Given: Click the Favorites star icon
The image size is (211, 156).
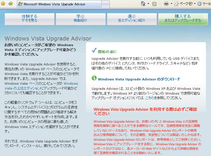Looking at the screenshot, I should [x=3, y=4].
